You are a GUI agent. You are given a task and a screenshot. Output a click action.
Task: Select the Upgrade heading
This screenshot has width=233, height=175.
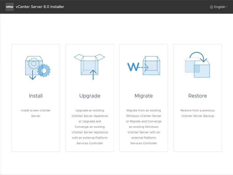(x=90, y=96)
